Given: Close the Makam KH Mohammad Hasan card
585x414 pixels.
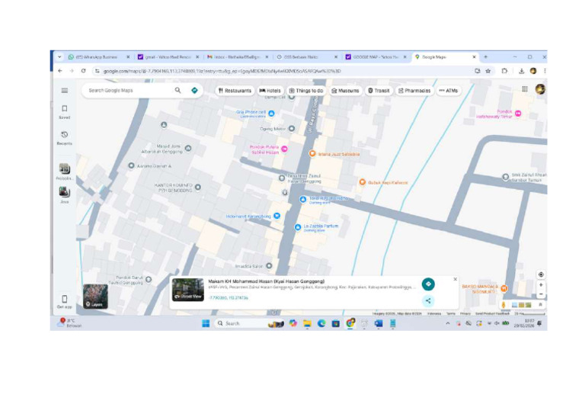Looking at the screenshot, I should pos(456,279).
